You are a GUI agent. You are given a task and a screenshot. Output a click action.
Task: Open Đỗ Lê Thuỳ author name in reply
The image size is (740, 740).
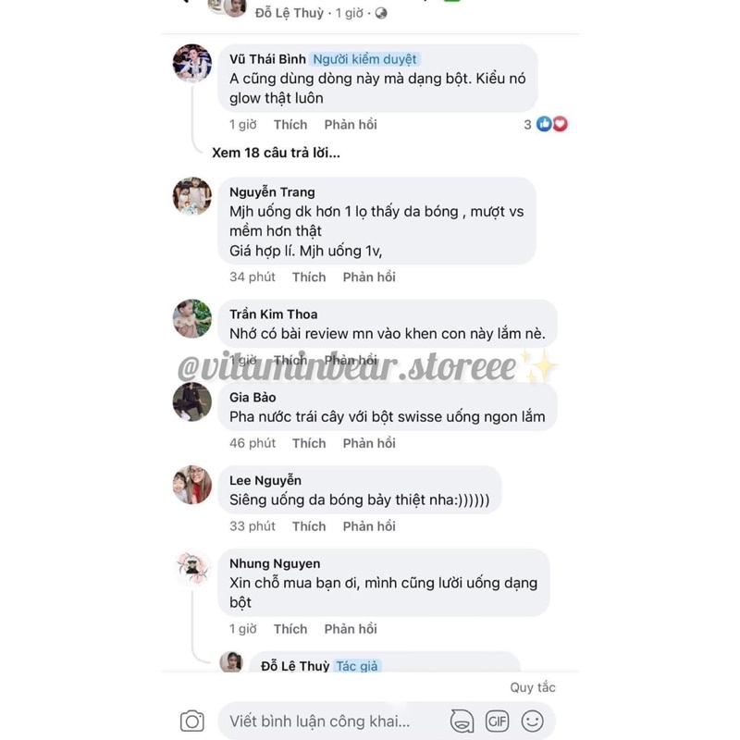click(295, 666)
